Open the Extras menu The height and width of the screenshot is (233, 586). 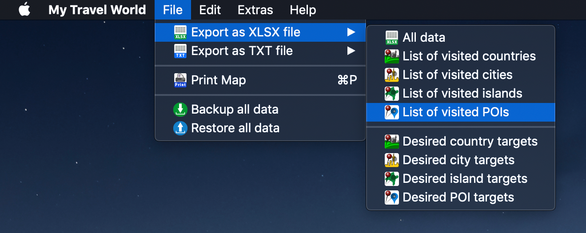pos(255,10)
